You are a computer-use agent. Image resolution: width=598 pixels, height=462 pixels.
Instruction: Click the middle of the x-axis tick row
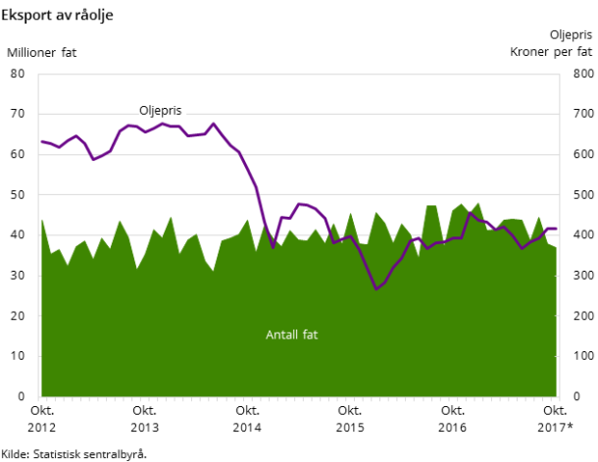coord(299,399)
